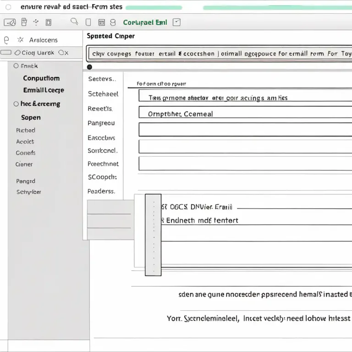
Task: Click the checkbox icon beside Corupael Eml
Action: (x=176, y=22)
